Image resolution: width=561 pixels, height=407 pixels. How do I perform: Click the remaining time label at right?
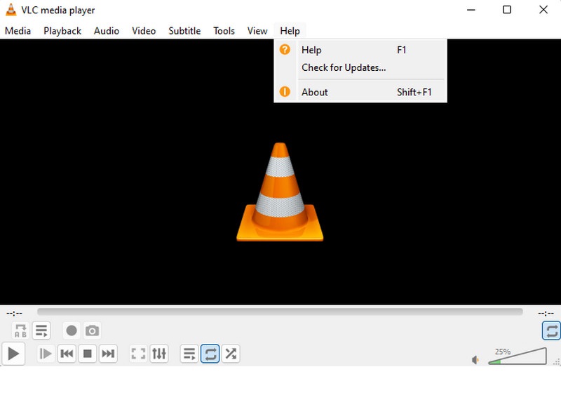546,314
